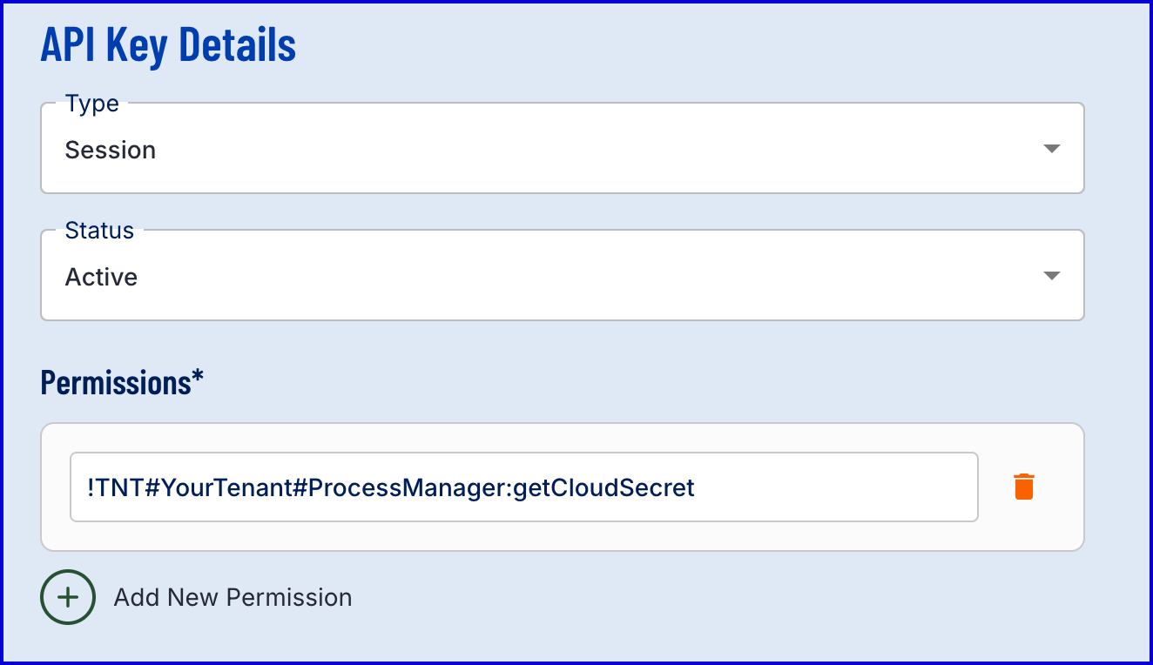Select the Permissions section label
This screenshot has width=1153, height=665.
[x=115, y=382]
